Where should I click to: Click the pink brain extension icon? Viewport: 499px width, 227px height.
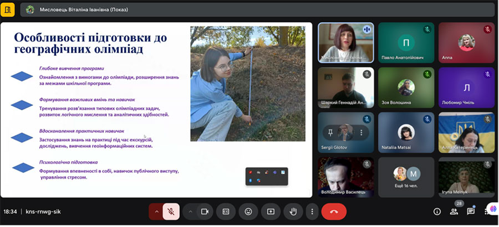(x=493, y=209)
